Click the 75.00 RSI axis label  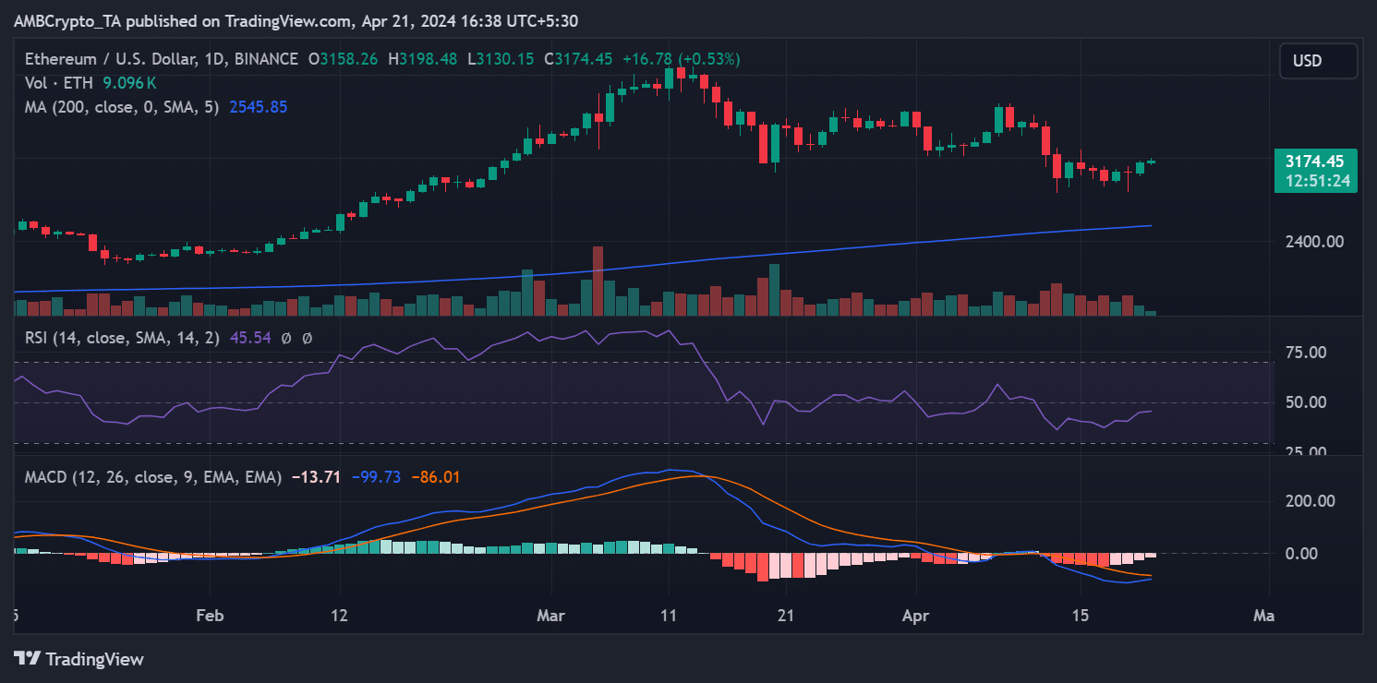(x=1306, y=353)
